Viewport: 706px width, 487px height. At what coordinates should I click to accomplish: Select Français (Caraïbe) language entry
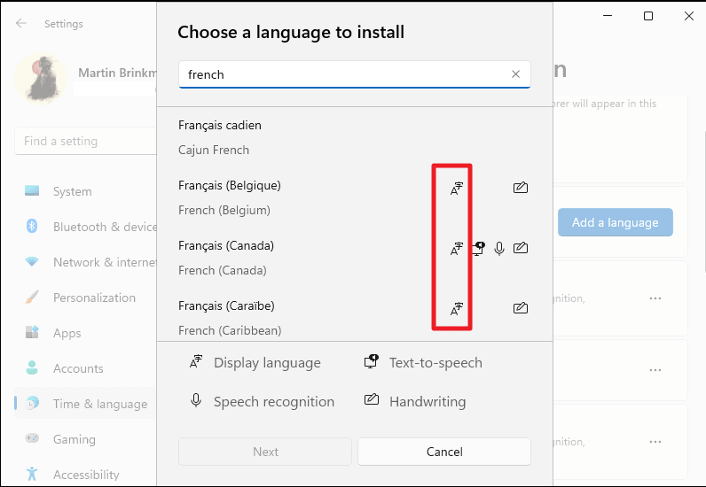pos(355,317)
